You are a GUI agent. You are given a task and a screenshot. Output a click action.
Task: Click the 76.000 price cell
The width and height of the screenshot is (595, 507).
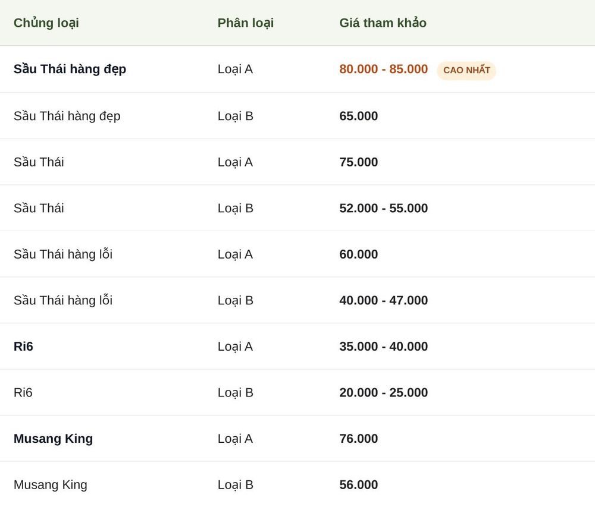359,439
